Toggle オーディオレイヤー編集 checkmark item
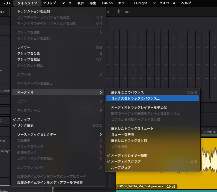Viewport: 217px width, 192px height. pos(152,155)
